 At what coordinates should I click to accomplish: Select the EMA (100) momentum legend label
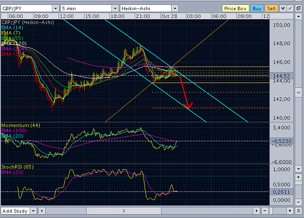pyautogui.click(x=14, y=131)
